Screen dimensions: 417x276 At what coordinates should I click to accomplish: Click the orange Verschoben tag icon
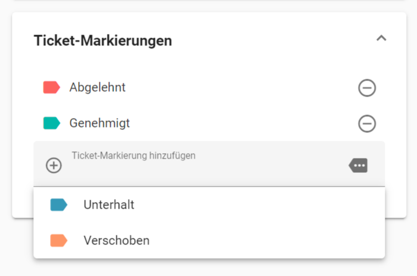(59, 241)
